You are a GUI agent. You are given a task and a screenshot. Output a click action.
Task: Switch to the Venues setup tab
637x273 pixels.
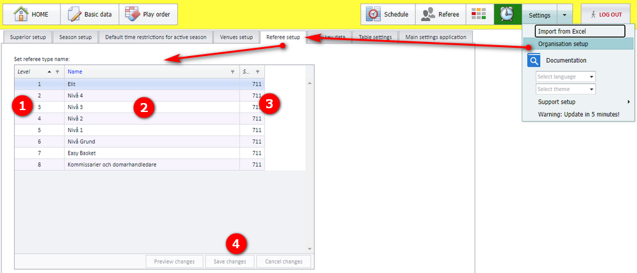pos(236,38)
